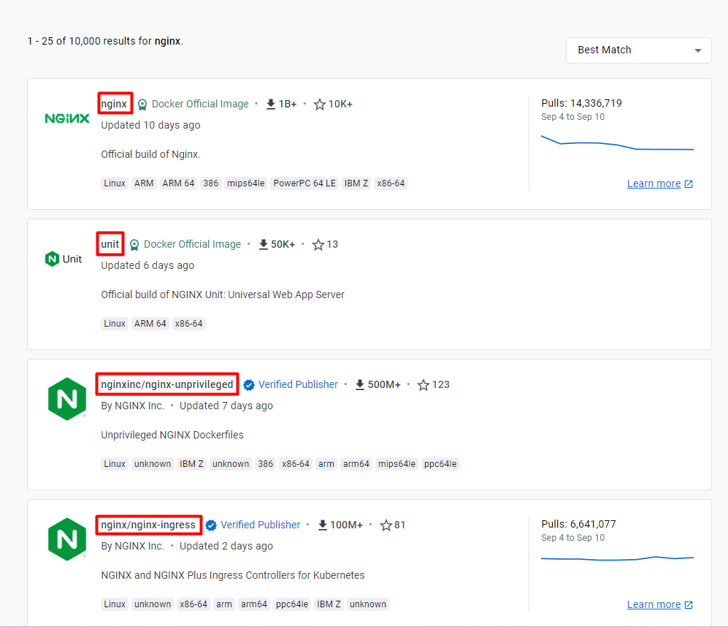Click the NGINX Ingress Controllers for Kubernetes description
The height and width of the screenshot is (627, 728).
coord(233,575)
